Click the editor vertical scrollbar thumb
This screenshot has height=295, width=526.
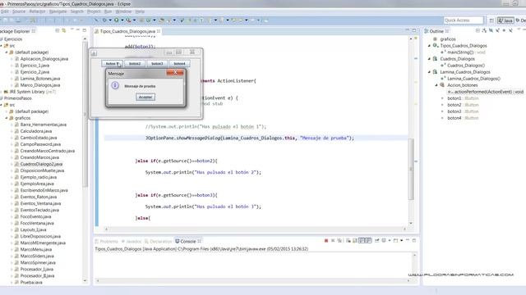click(x=411, y=169)
